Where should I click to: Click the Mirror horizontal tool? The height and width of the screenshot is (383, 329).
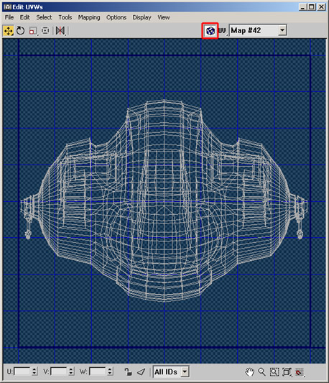coord(60,31)
